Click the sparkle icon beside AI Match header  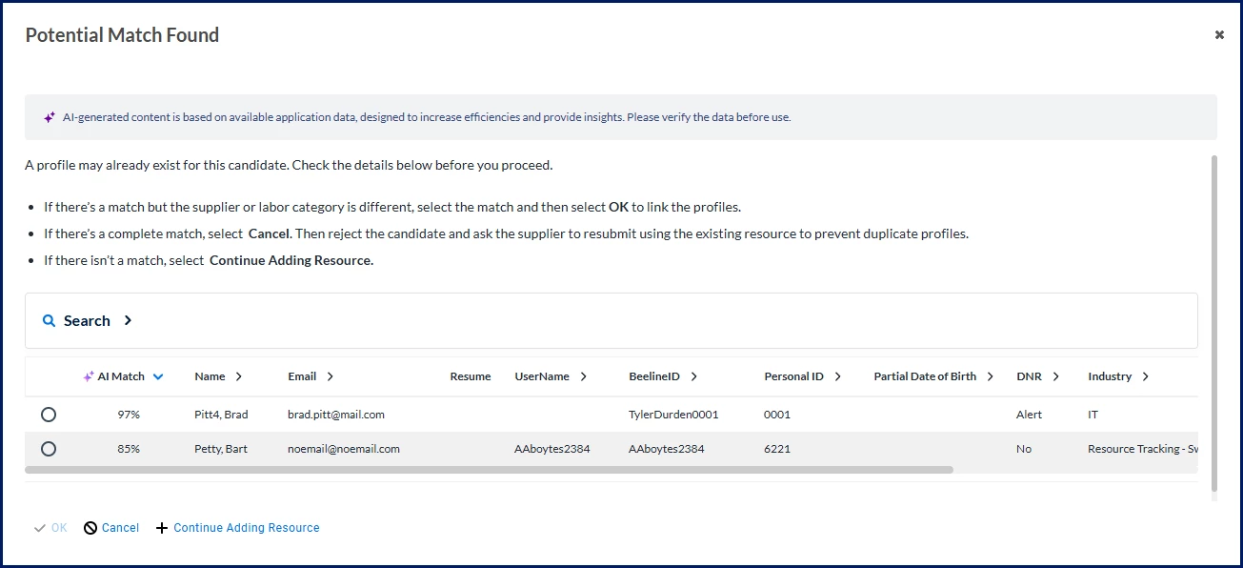(89, 376)
